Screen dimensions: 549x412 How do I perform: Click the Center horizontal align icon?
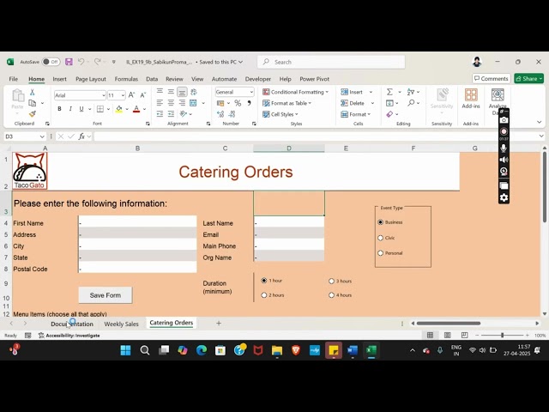171,103
